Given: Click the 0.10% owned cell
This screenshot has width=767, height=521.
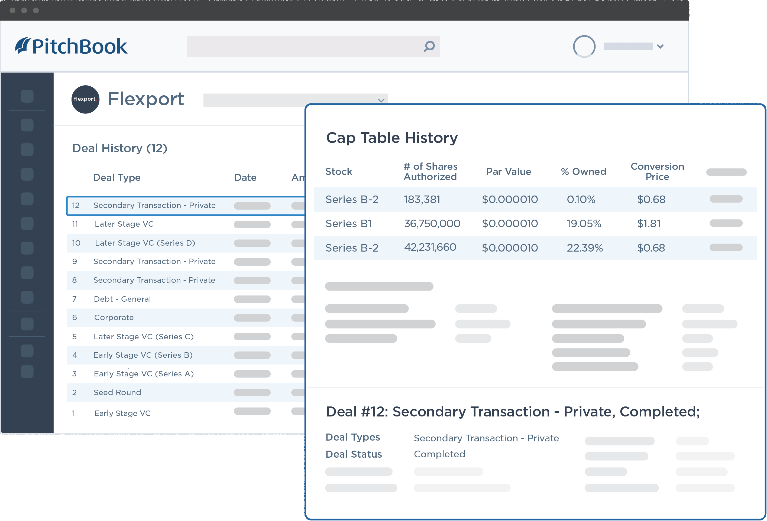Looking at the screenshot, I should click(581, 200).
